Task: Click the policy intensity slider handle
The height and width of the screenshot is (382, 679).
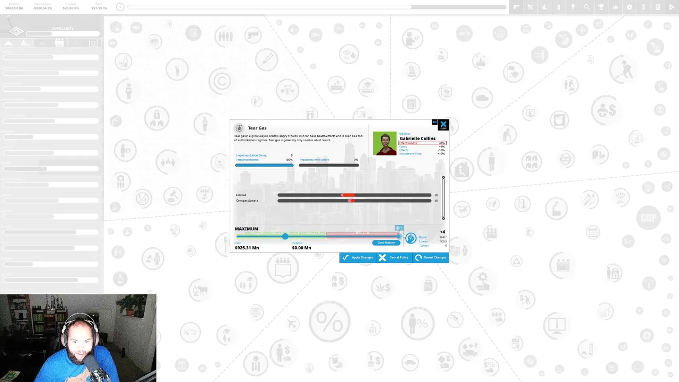Action: click(285, 236)
